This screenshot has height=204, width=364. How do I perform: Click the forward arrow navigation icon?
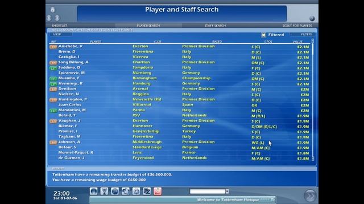click(x=57, y=18)
